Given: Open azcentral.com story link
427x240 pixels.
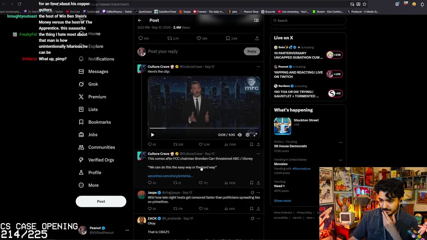Looking at the screenshot, I should point(170,176).
